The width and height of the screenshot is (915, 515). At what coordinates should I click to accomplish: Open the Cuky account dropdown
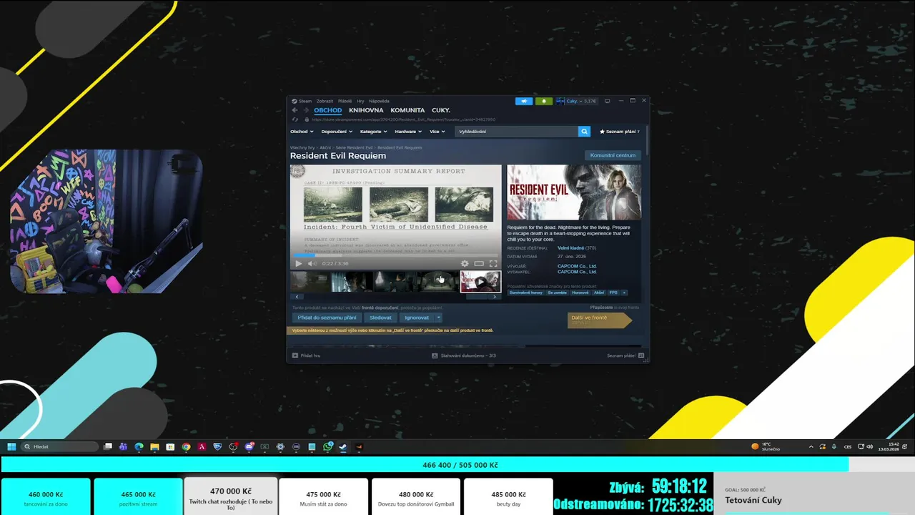coord(577,101)
